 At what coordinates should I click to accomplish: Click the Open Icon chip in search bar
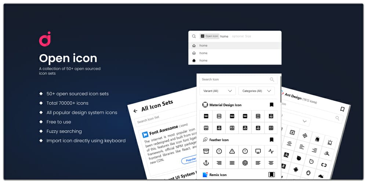(x=210, y=36)
